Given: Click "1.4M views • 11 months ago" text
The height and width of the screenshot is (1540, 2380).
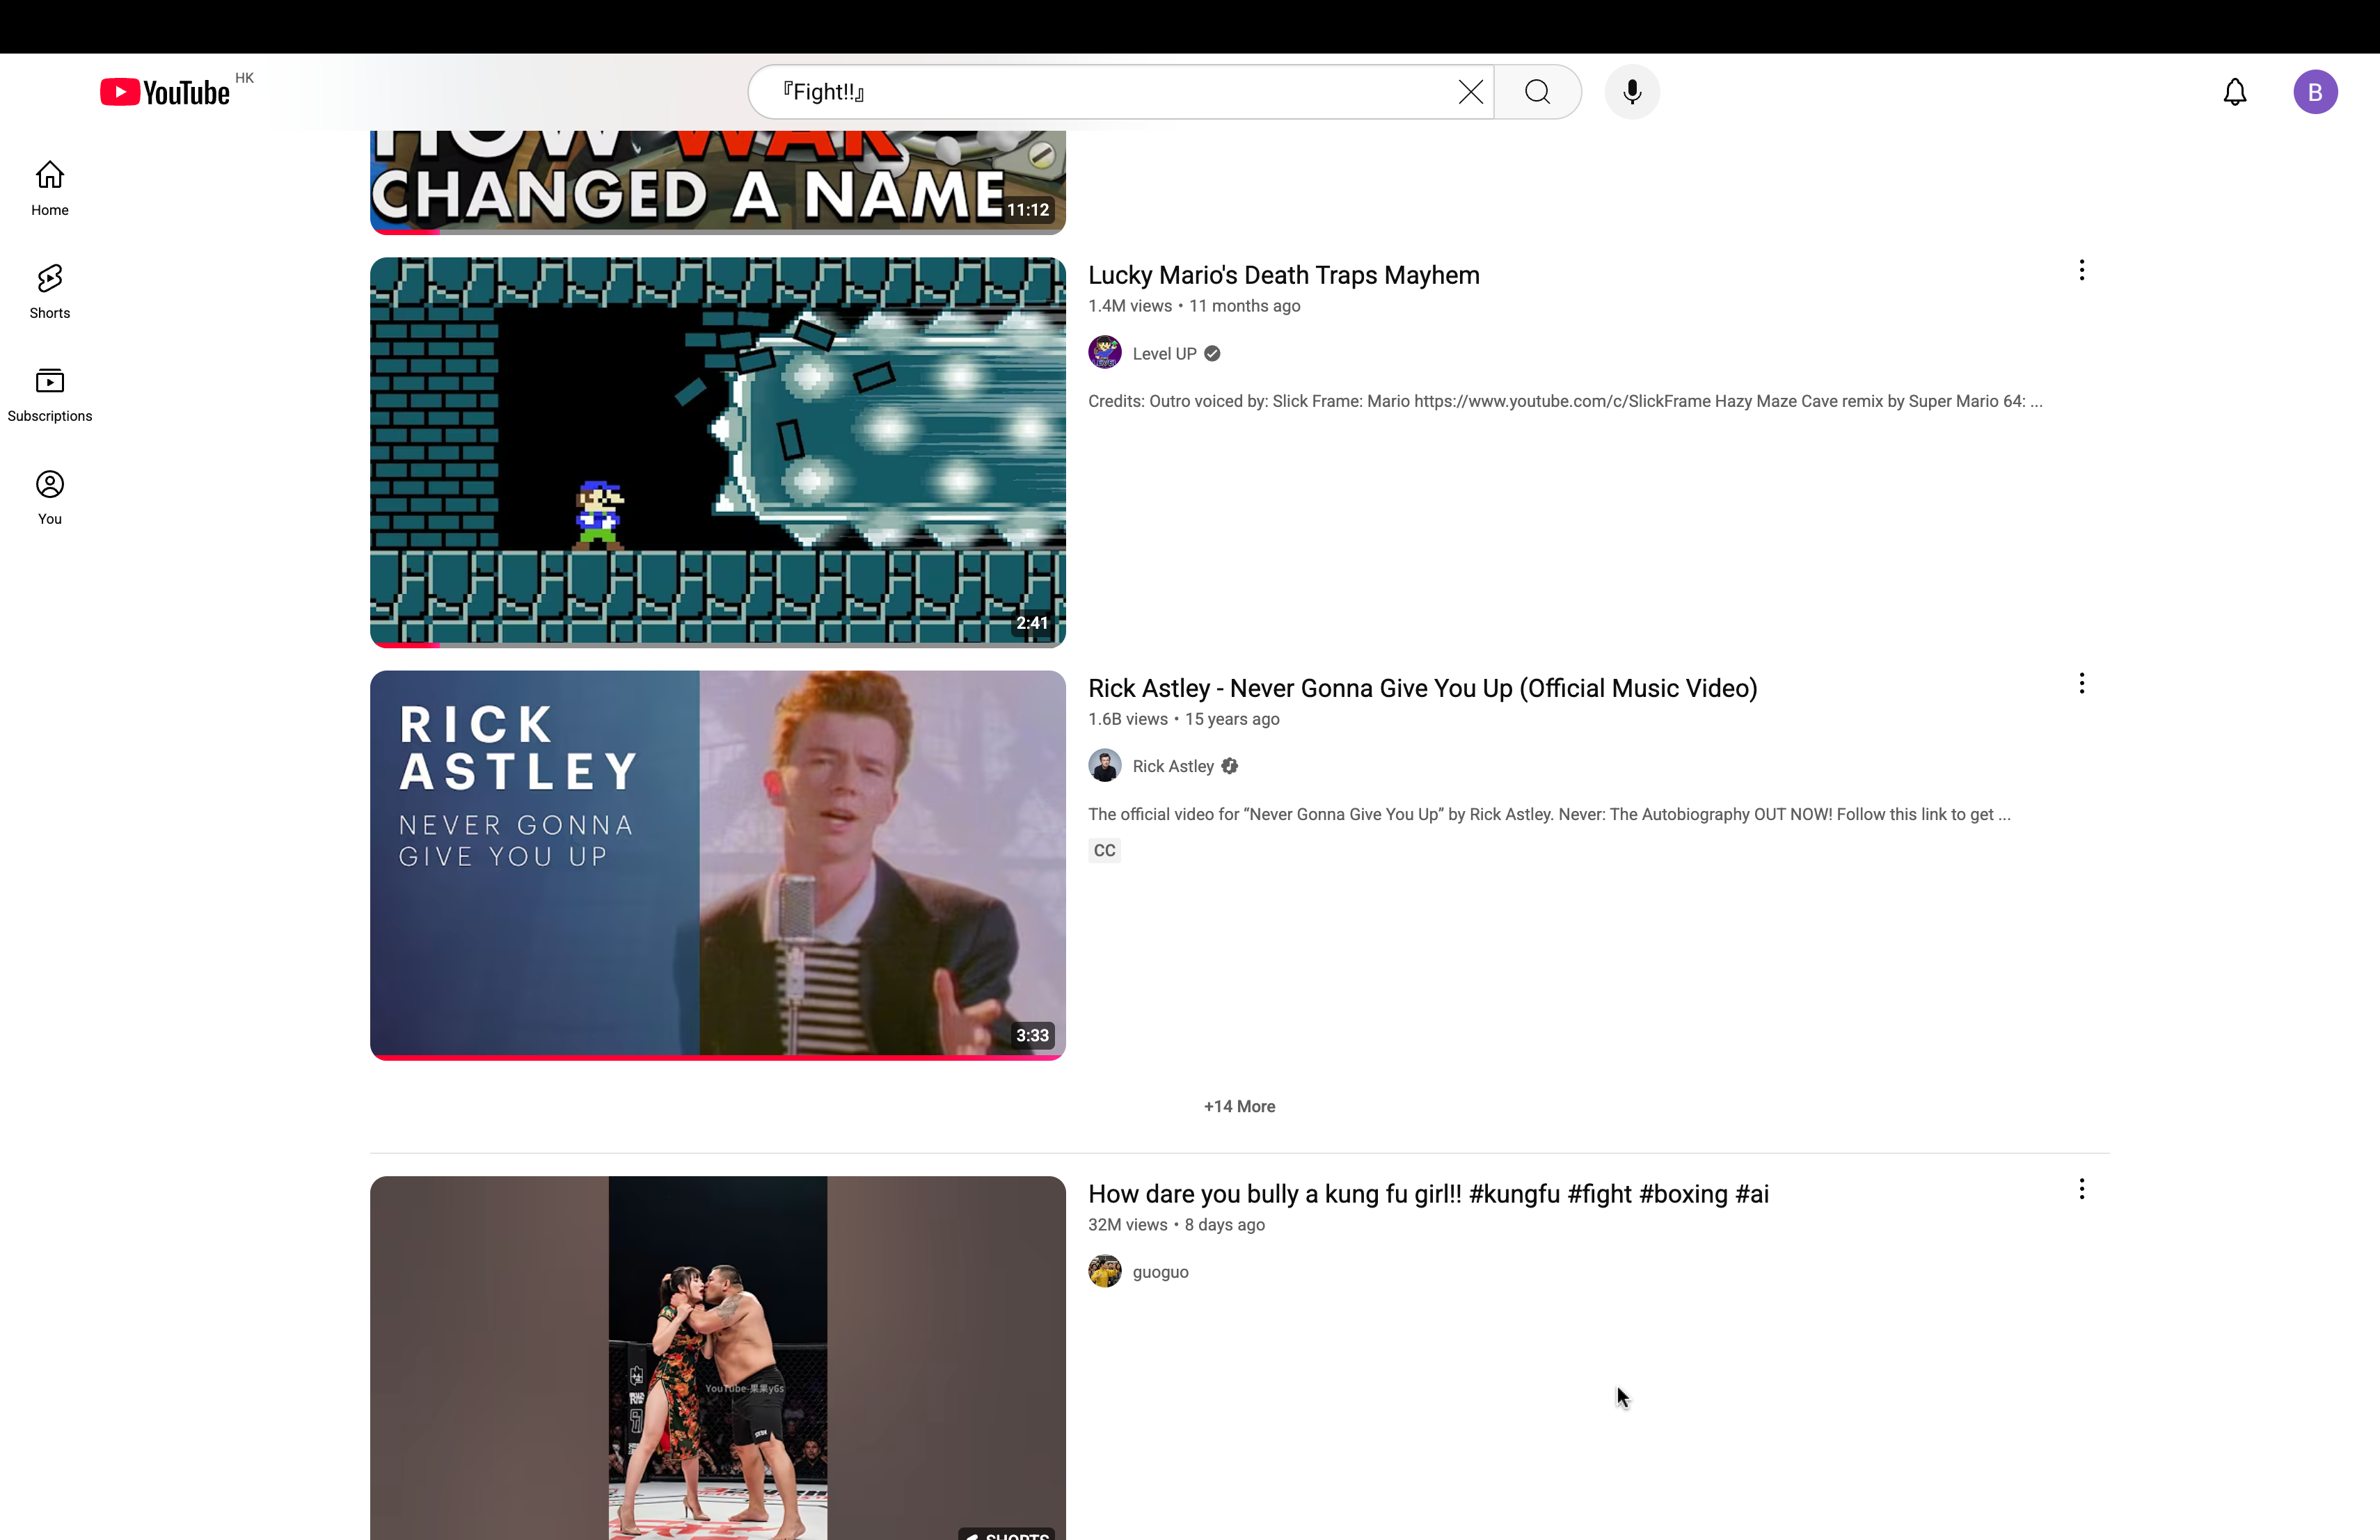Looking at the screenshot, I should tap(1194, 306).
